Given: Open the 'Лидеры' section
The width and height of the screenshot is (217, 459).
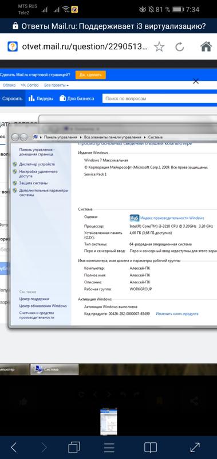Looking at the screenshot, I should 41,99.
